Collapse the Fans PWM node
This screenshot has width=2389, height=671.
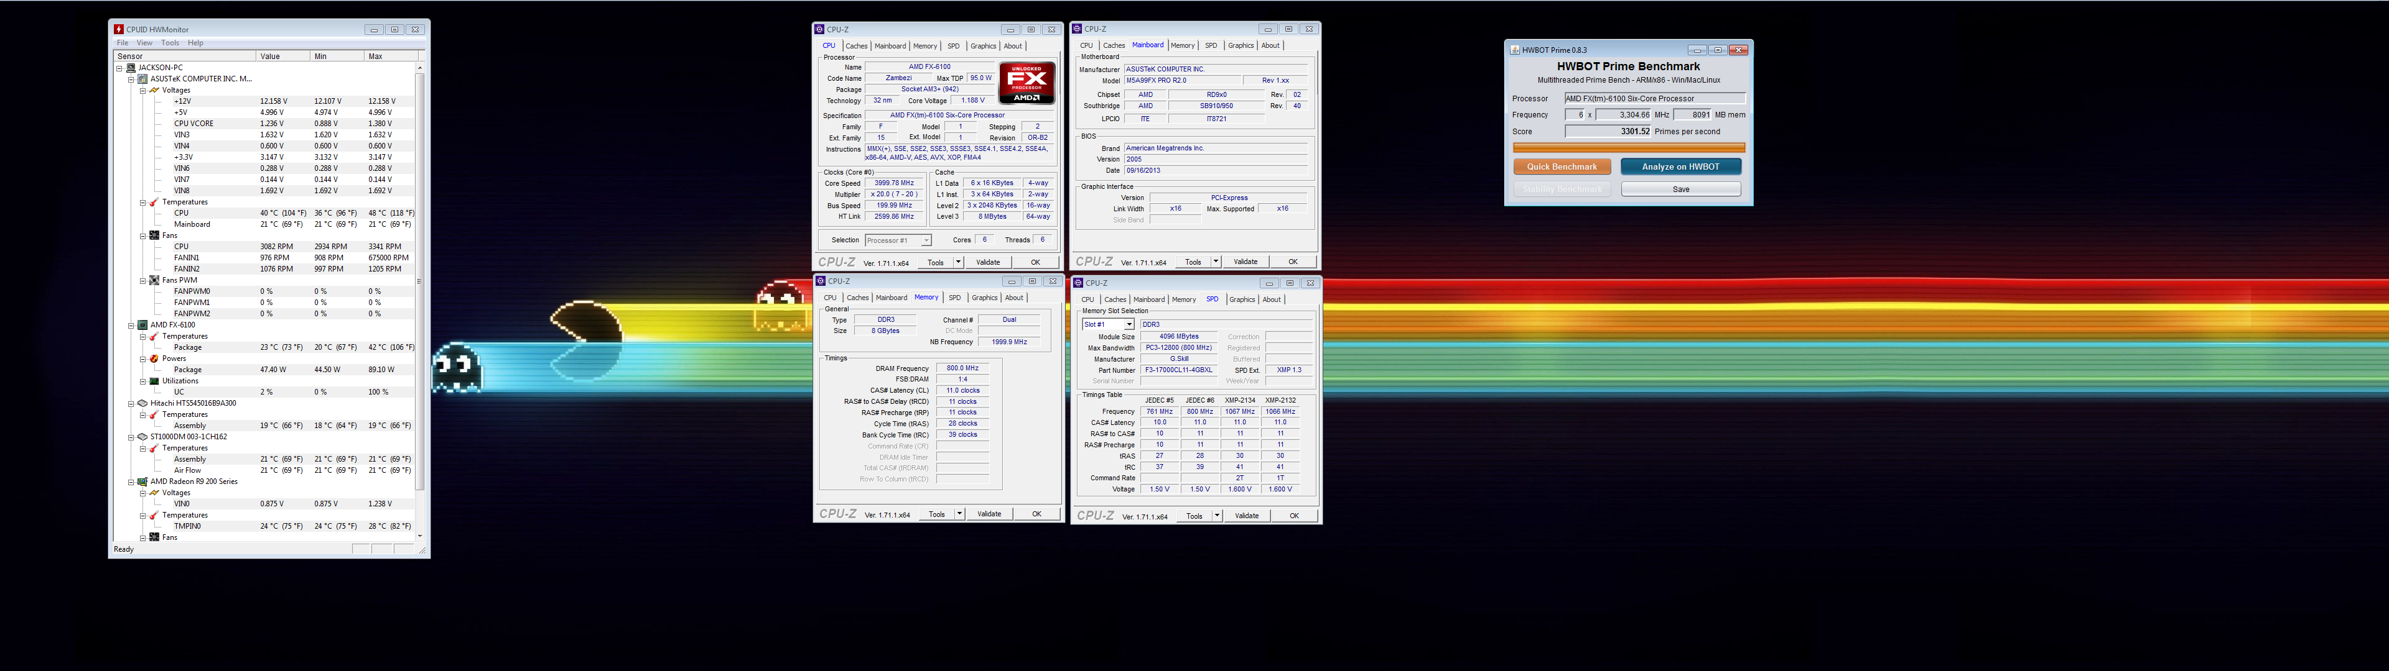(143, 280)
